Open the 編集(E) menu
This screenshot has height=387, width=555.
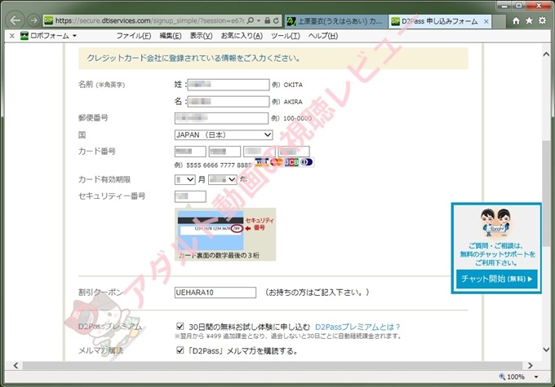[x=171, y=36]
